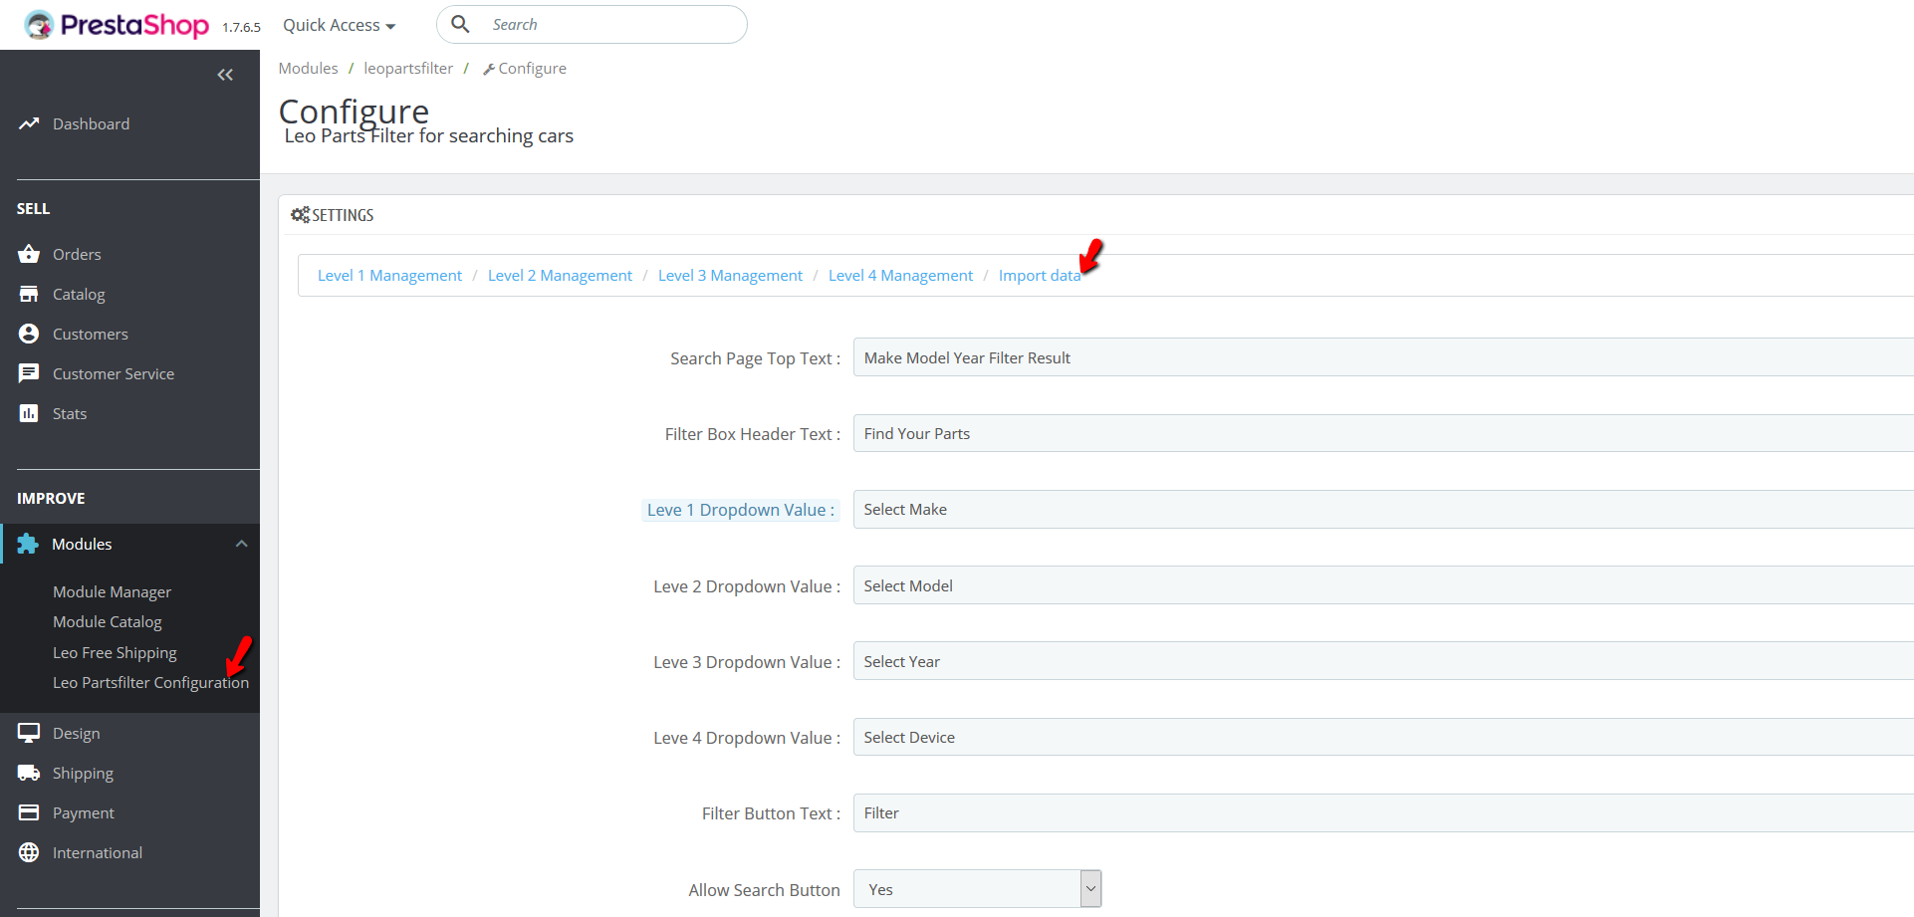Focus the top Search field
This screenshot has height=917, width=1914.
tap(592, 24)
